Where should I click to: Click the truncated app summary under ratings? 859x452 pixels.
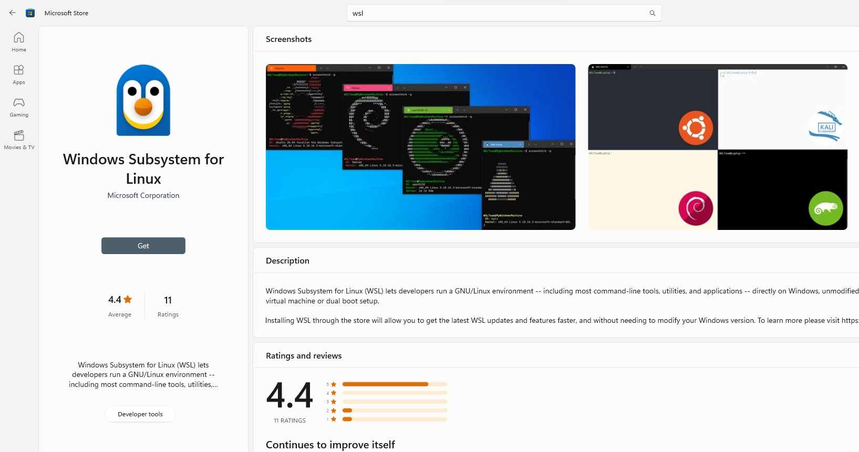point(143,375)
